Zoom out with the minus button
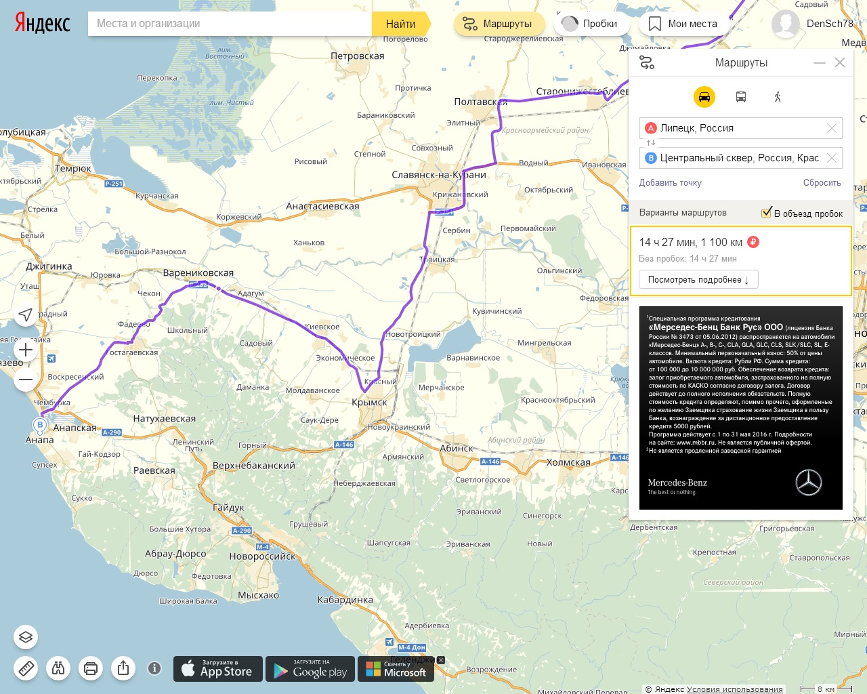Viewport: 867px width, 694px height. click(26, 380)
